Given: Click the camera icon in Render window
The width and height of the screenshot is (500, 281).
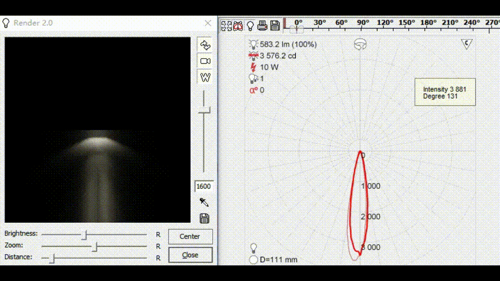Looking at the screenshot, I should [205, 61].
